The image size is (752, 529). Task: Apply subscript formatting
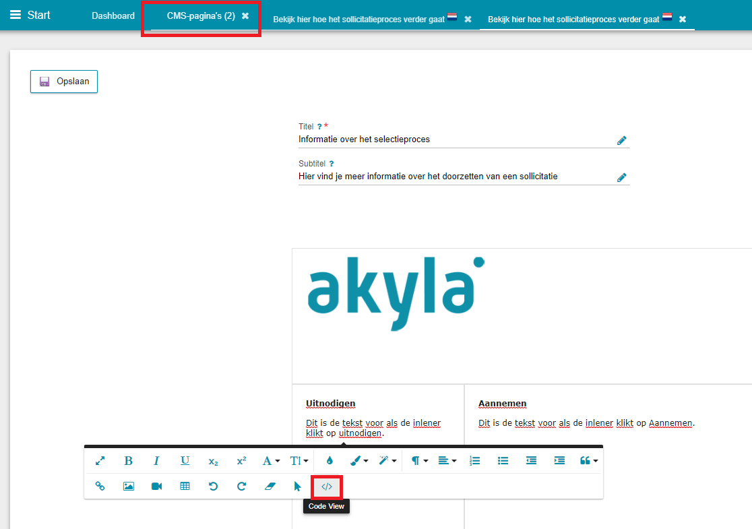(213, 461)
